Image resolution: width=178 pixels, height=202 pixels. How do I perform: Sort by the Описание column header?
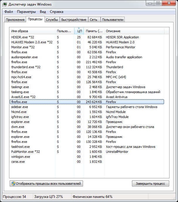[134, 31]
